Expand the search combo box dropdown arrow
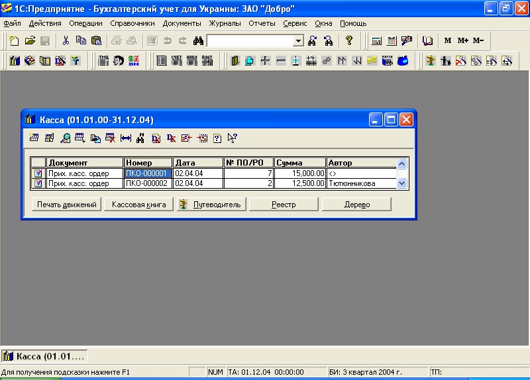The width and height of the screenshot is (530, 380). tap(298, 41)
